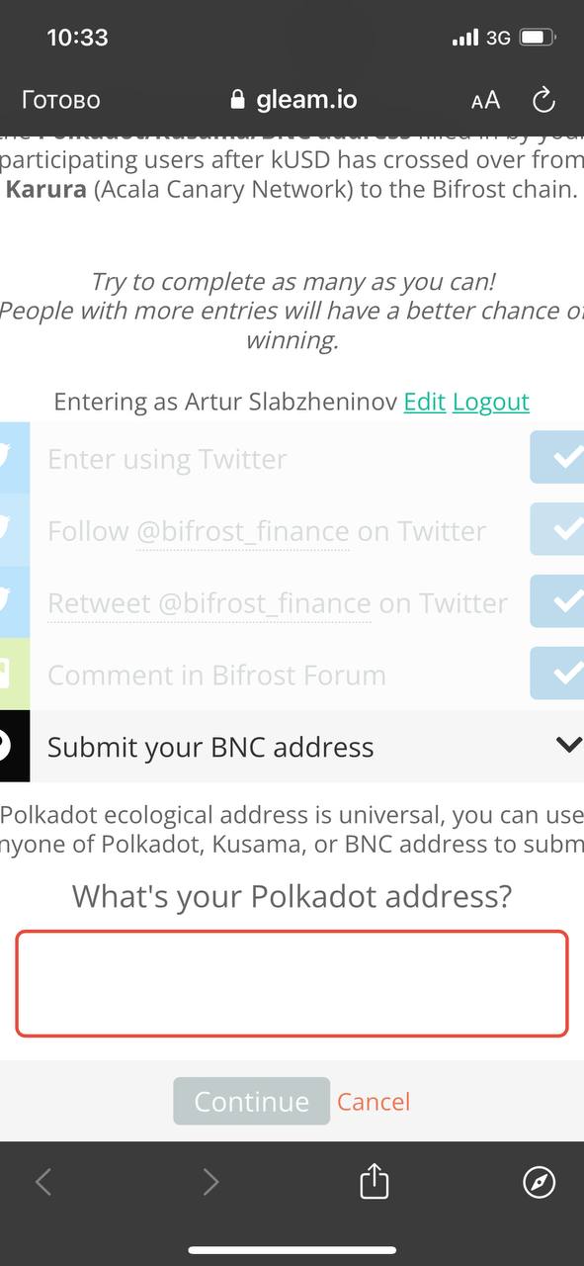
Task: Open in Safari compass icon
Action: tap(540, 1181)
